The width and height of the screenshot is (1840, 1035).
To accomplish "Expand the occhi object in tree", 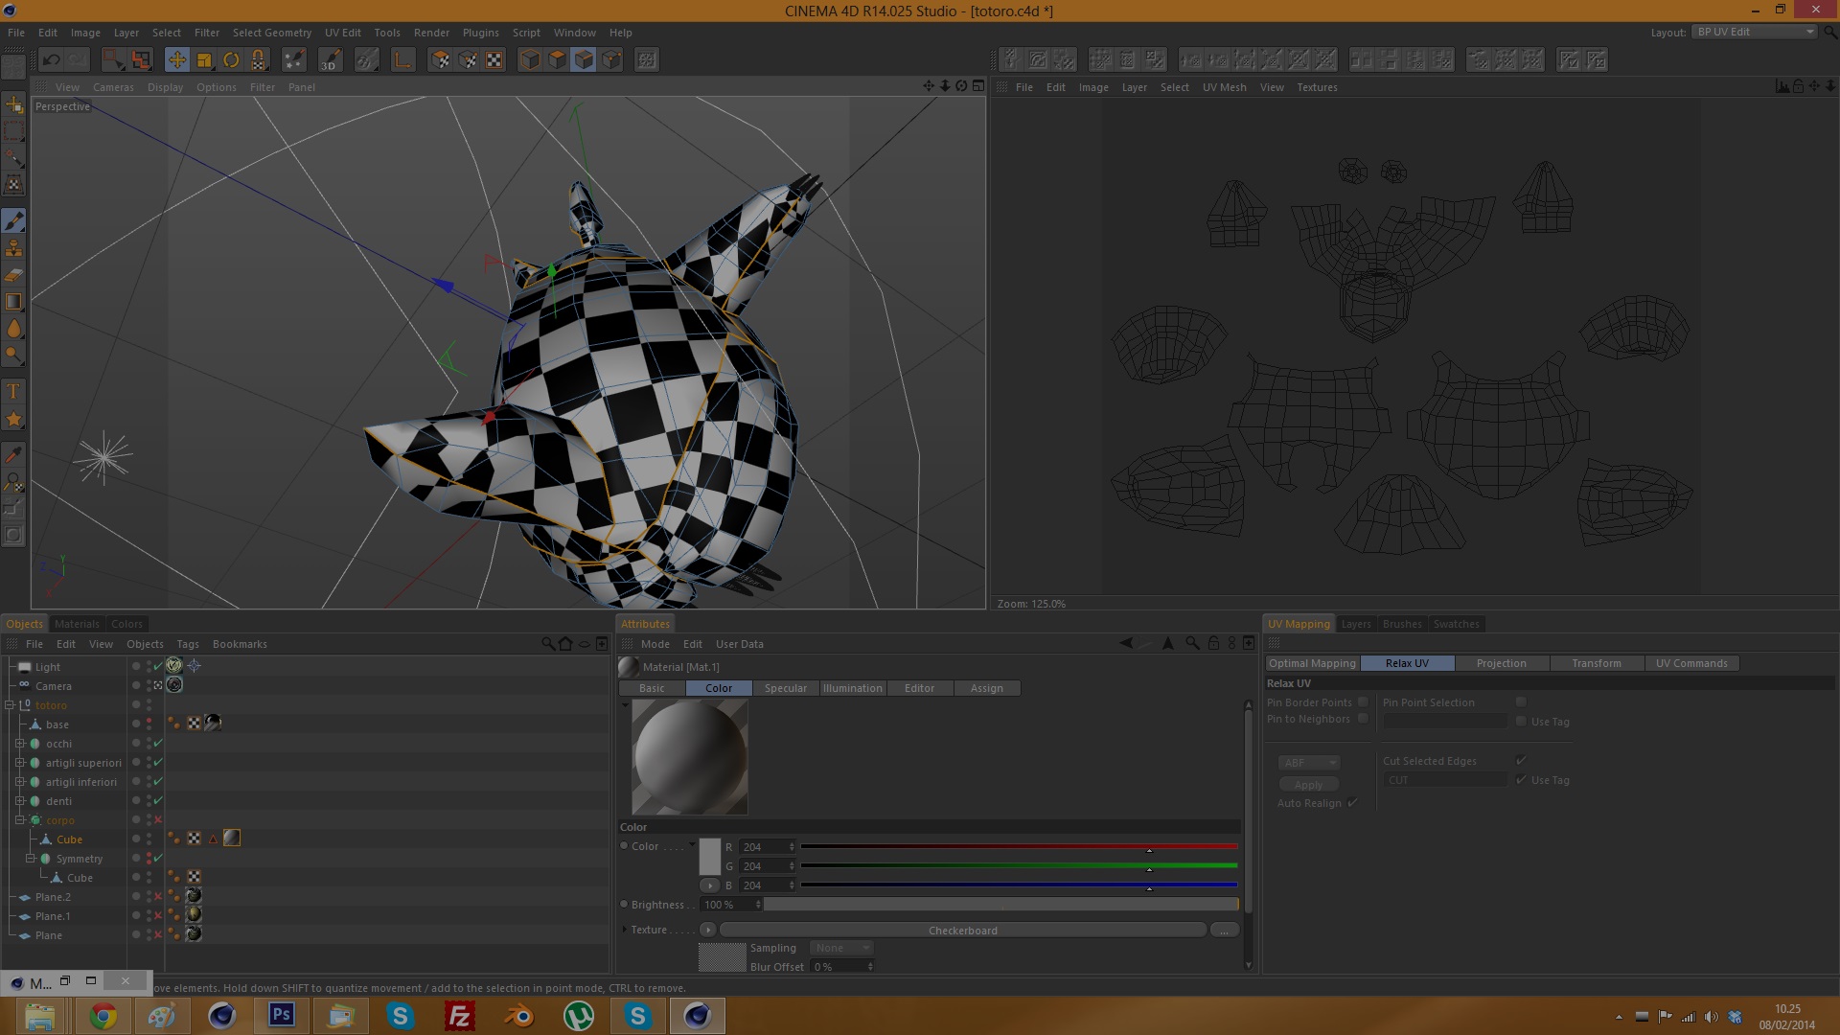I will (x=19, y=744).
